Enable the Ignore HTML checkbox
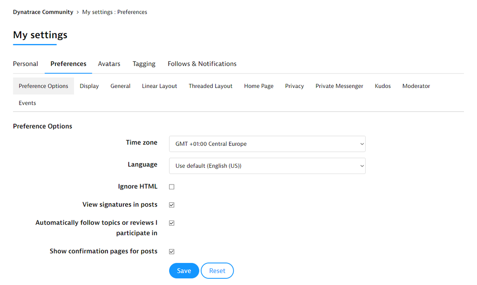The height and width of the screenshot is (285, 477). (x=172, y=187)
